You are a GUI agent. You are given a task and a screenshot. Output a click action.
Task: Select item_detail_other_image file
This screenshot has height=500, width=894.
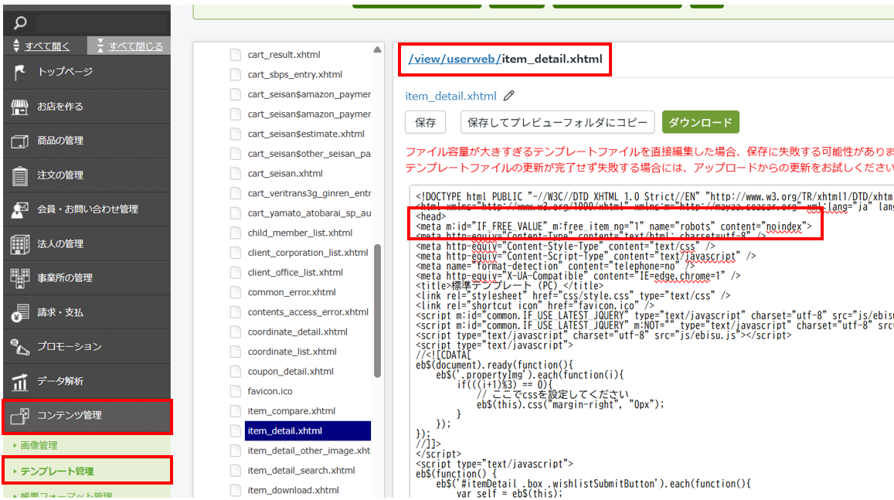pos(309,451)
